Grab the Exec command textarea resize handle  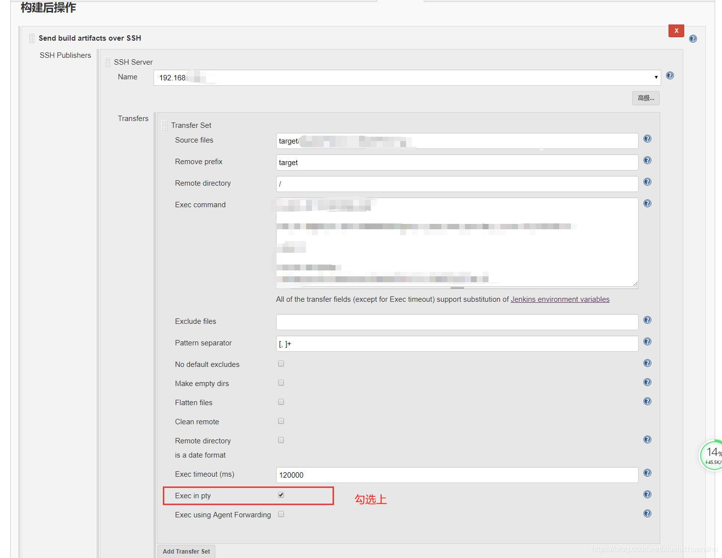[457, 288]
